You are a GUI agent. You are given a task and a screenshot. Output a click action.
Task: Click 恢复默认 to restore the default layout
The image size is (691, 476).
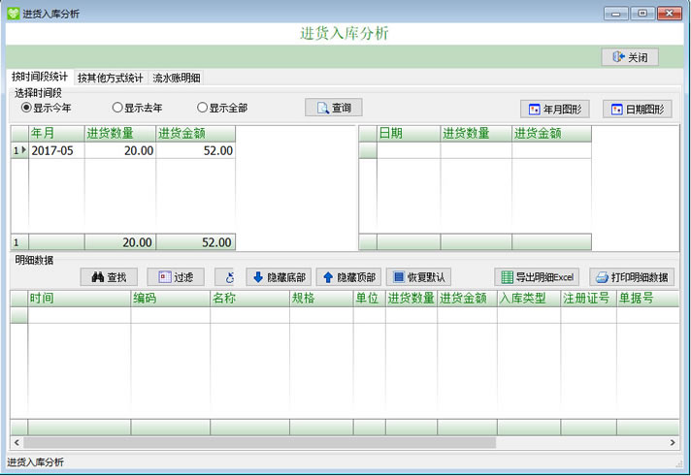(418, 277)
